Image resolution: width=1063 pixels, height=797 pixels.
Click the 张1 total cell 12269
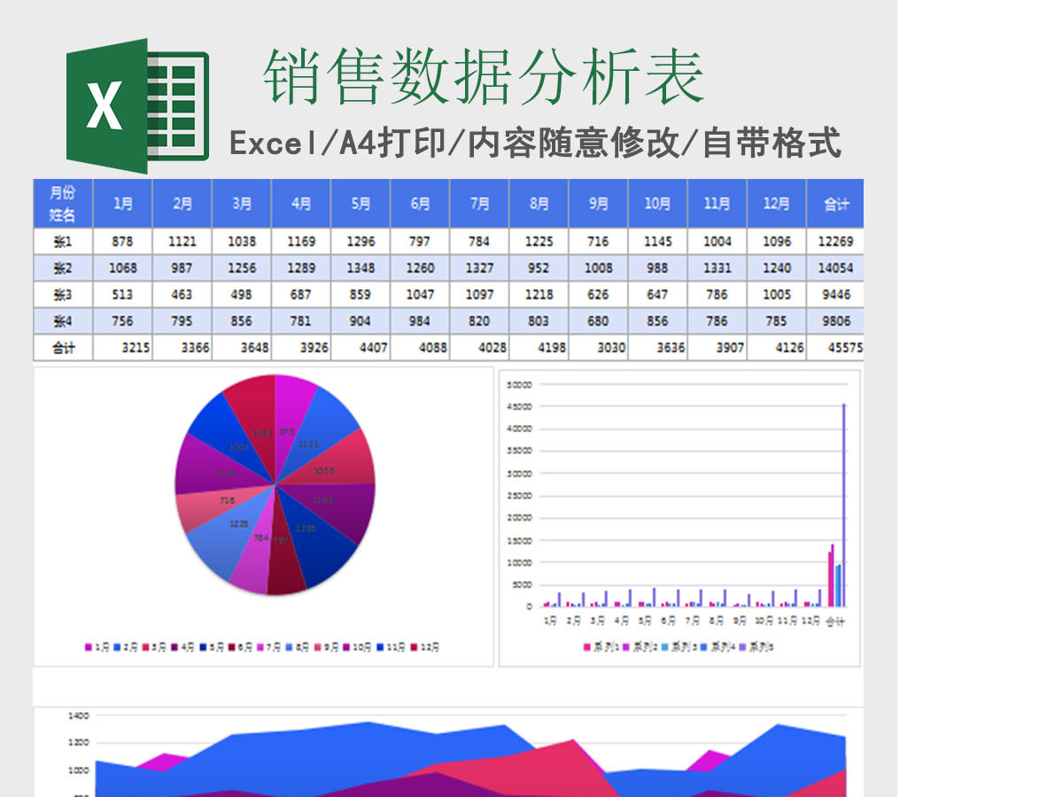pyautogui.click(x=835, y=242)
